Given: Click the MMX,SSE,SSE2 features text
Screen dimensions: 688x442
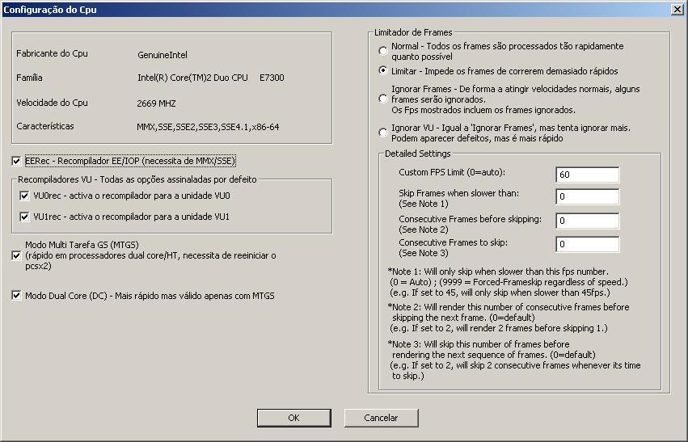Looking at the screenshot, I should (208, 127).
